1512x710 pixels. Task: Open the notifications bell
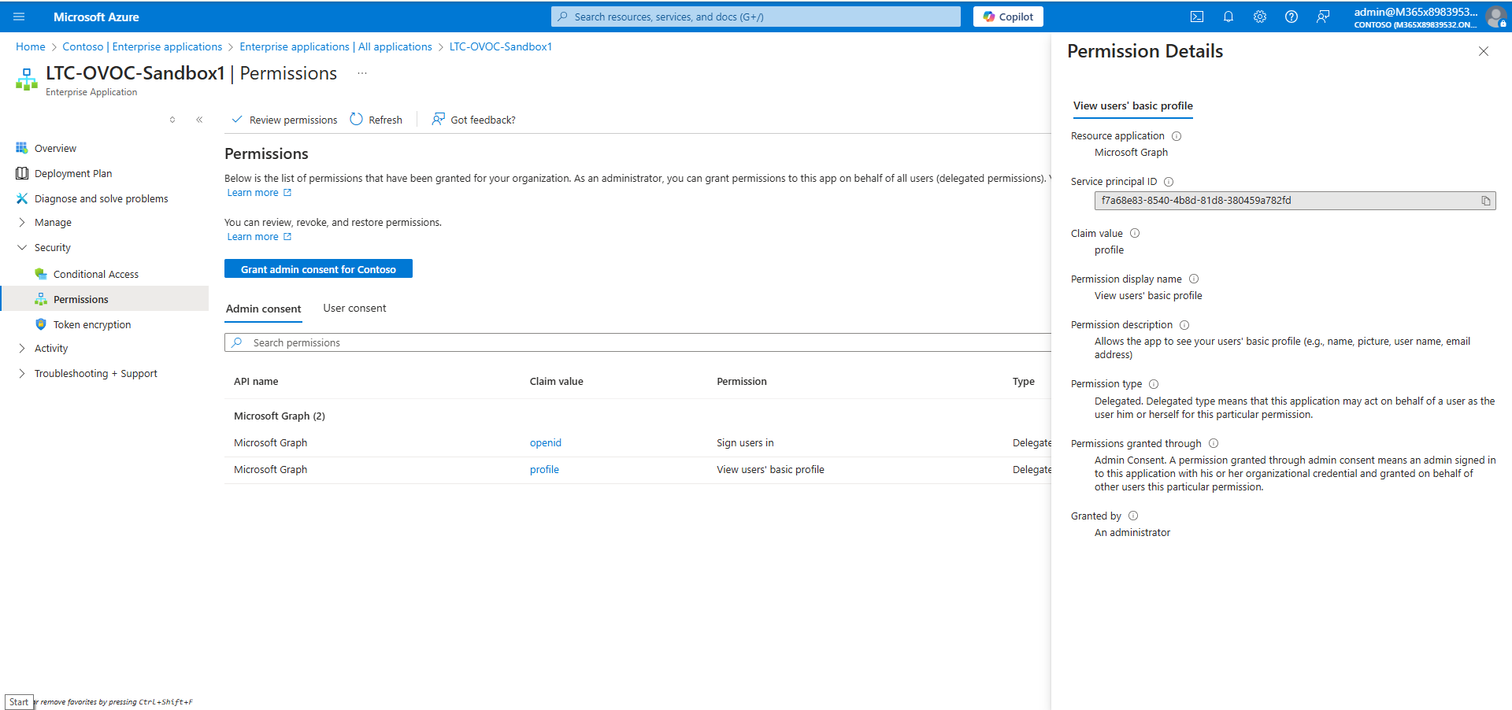(x=1228, y=17)
